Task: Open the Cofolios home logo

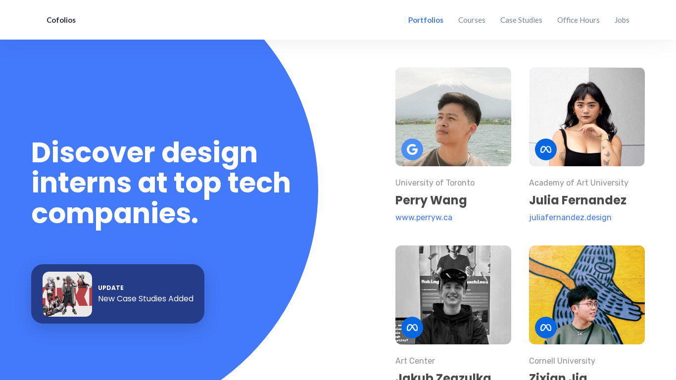Action: point(61,20)
